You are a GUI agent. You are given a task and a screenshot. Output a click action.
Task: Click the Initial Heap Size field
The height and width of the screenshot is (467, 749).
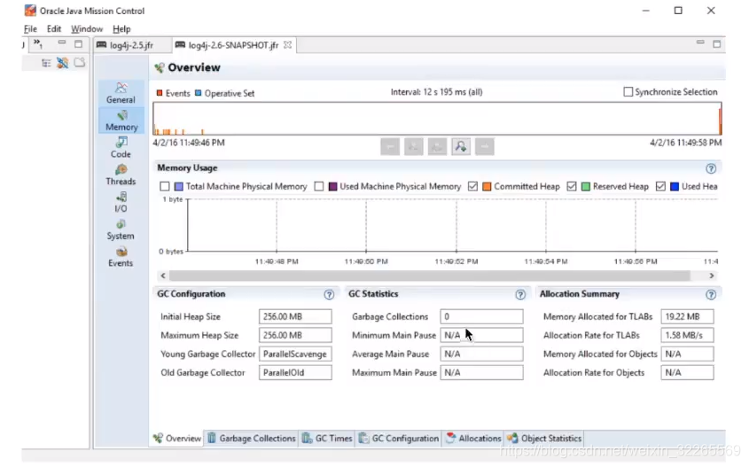pyautogui.click(x=295, y=316)
